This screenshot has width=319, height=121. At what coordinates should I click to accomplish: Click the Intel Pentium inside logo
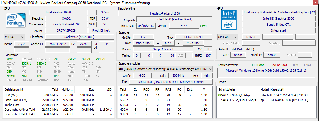16,20
